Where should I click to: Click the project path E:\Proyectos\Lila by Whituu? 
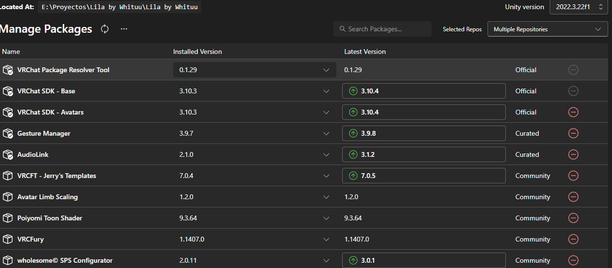119,7
